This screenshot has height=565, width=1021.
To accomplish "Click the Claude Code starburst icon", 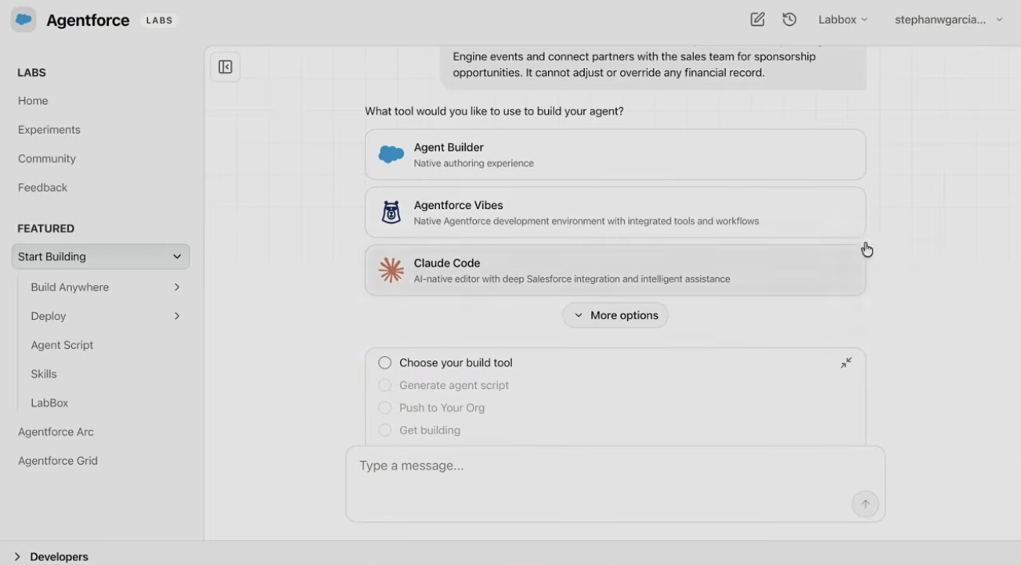I will coord(391,270).
